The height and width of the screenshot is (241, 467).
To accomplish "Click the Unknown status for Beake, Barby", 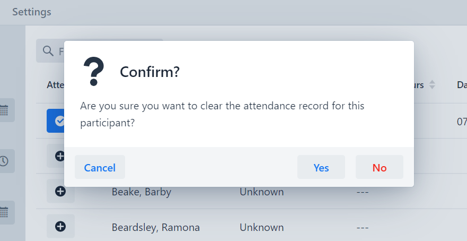I will pos(261,192).
